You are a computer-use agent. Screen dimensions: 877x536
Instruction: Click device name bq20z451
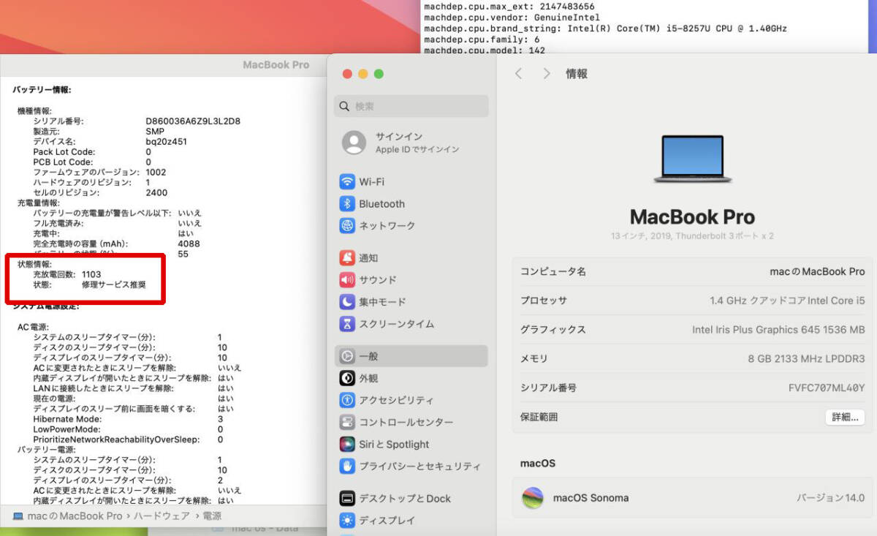click(x=166, y=141)
